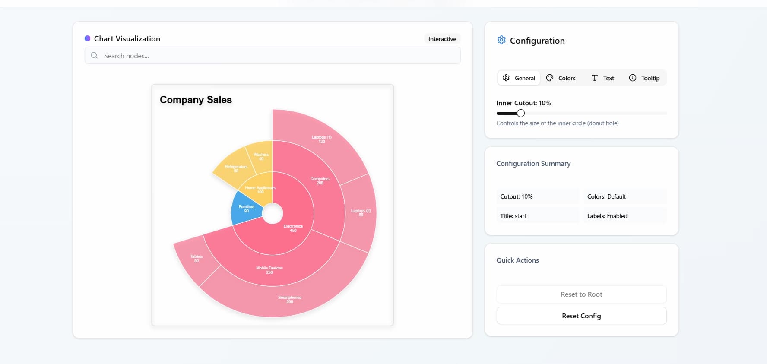Click the Reset Config button
767x364 pixels.
581,316
